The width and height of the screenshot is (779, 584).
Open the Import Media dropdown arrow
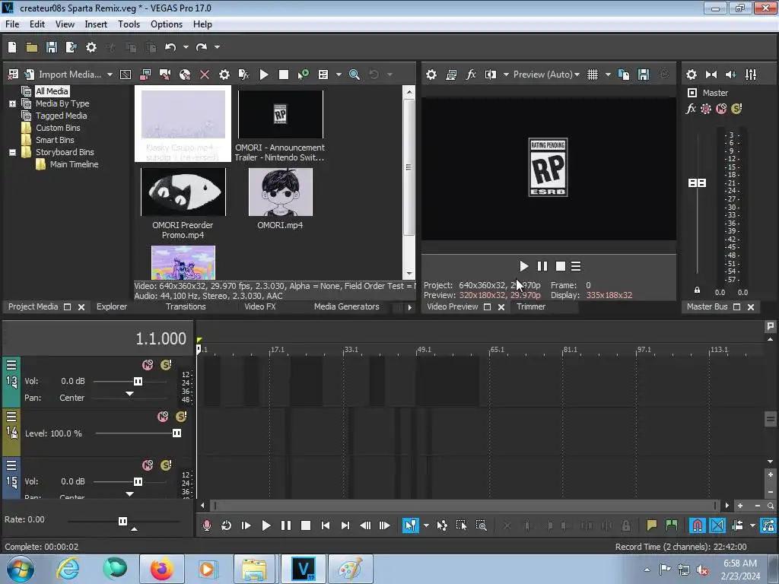pos(110,75)
